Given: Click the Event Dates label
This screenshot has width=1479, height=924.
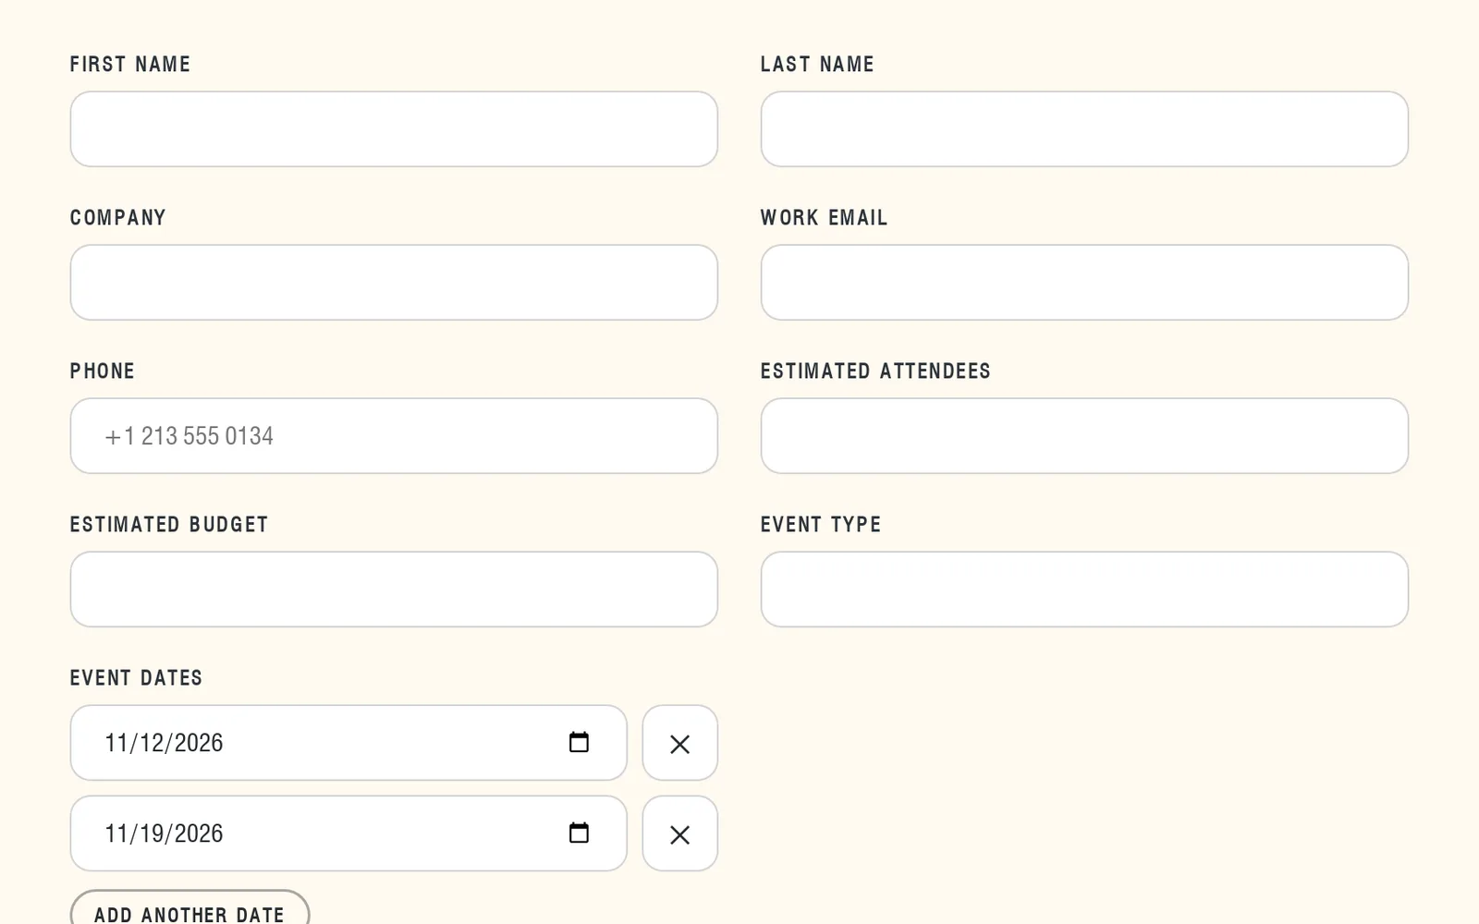Looking at the screenshot, I should [136, 678].
